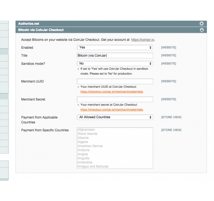Collapse the Bitcoin via CoinJar Checkout arrow

pyautogui.click(x=202, y=30)
